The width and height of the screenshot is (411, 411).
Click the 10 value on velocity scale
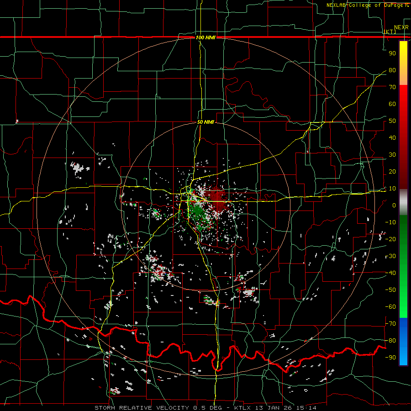coord(392,189)
